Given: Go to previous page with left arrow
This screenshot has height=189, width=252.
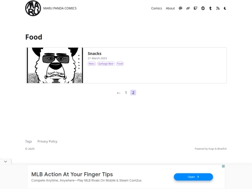Looking at the screenshot, I should coord(119,93).
